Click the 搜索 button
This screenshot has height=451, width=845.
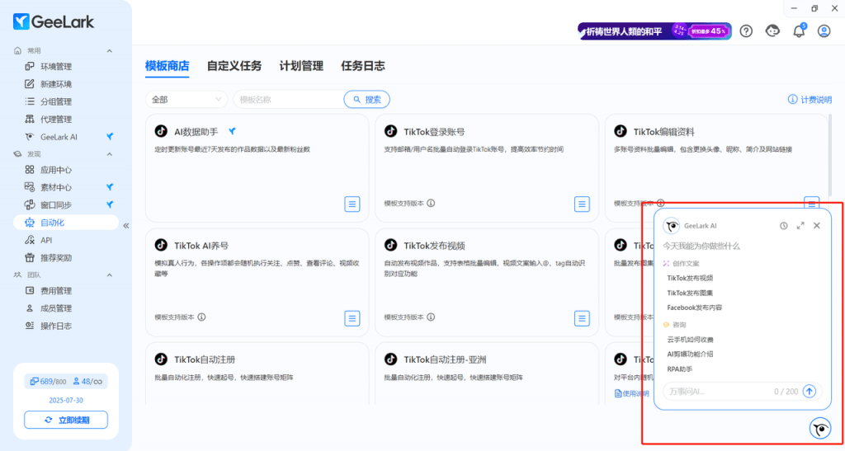pyautogui.click(x=367, y=100)
